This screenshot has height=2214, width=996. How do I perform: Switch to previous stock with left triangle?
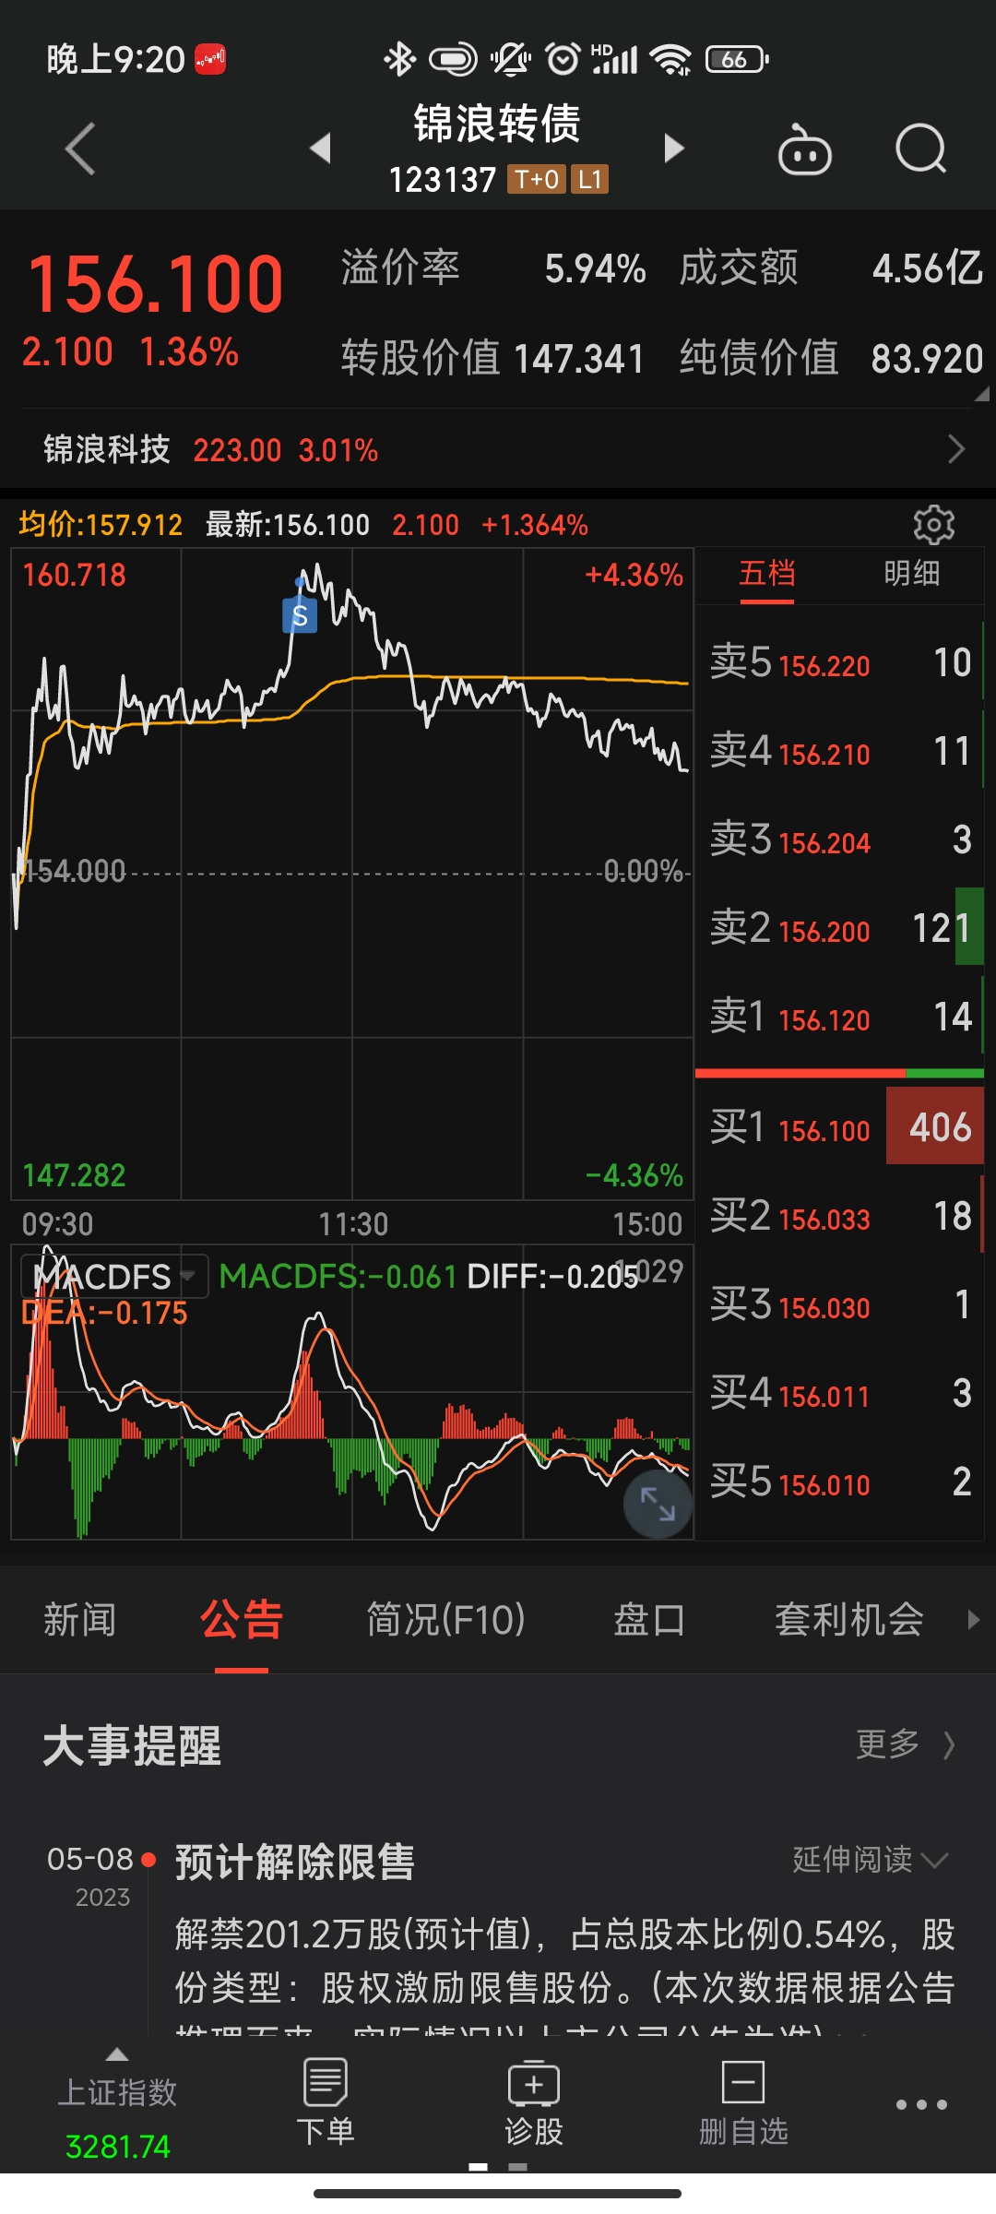[320, 148]
